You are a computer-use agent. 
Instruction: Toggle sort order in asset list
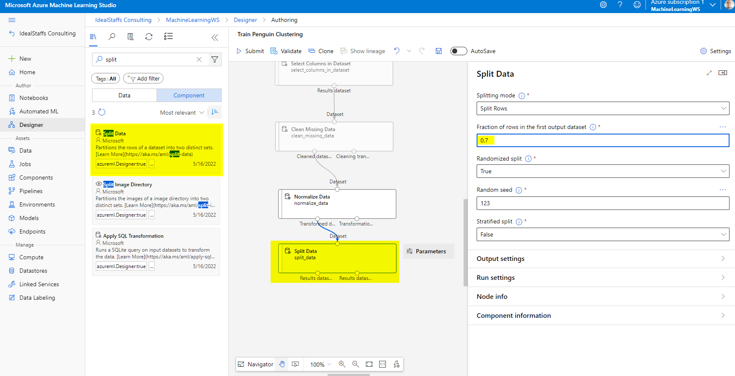point(215,112)
